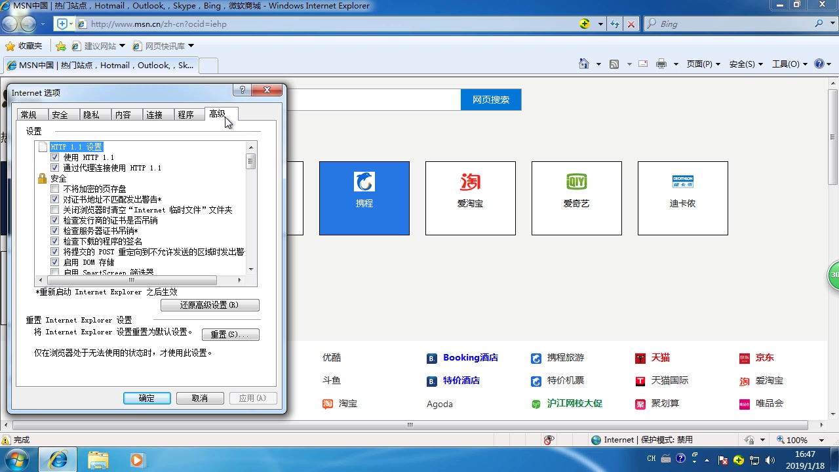Click the red Stop loading icon
The width and height of the screenshot is (839, 472).
[631, 24]
